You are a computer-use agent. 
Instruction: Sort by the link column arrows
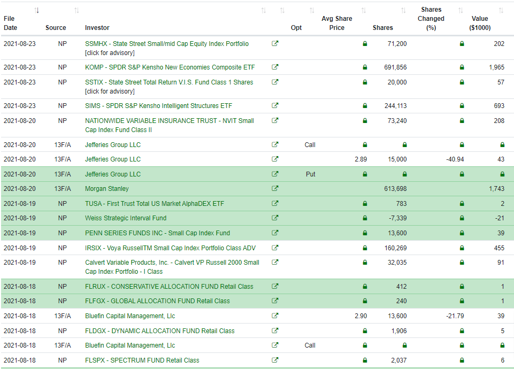(282, 11)
